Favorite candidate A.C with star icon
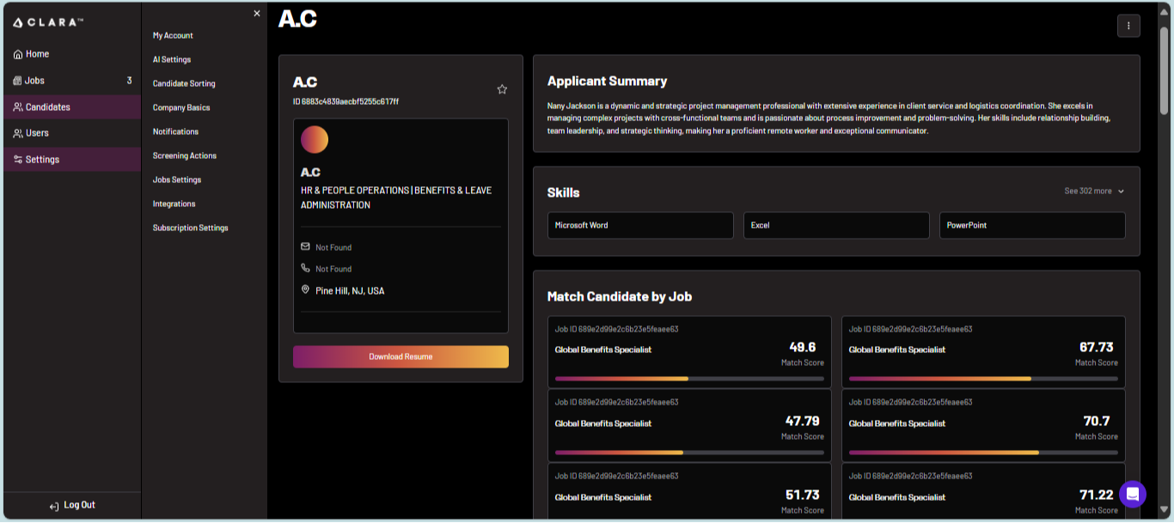Viewport: 1174px width, 523px height. click(x=502, y=89)
